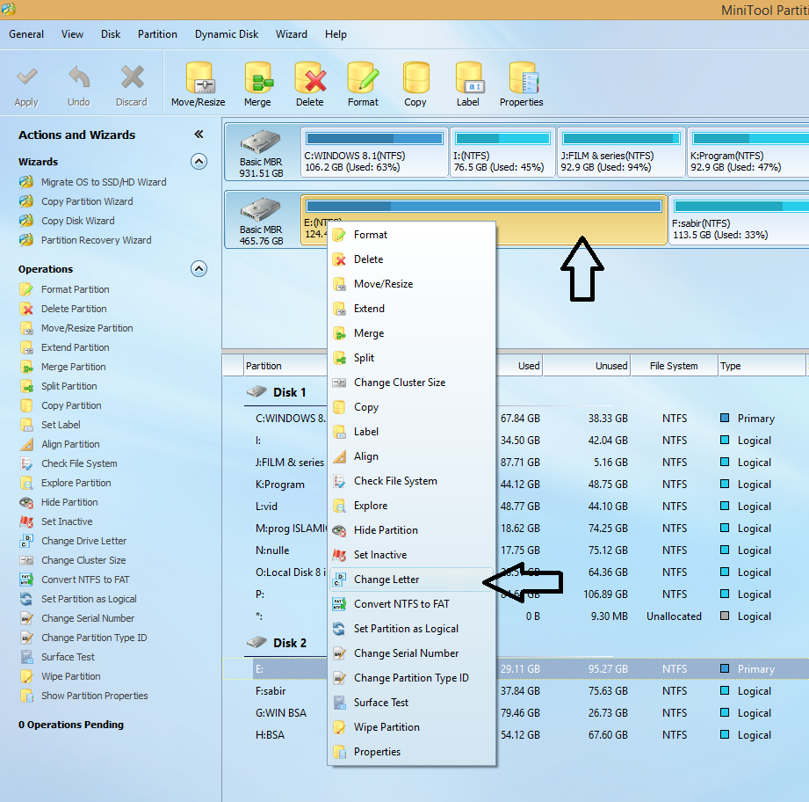Viewport: 809px width, 802px height.
Task: Choose Wipe Partition in context menu
Action: [412, 727]
